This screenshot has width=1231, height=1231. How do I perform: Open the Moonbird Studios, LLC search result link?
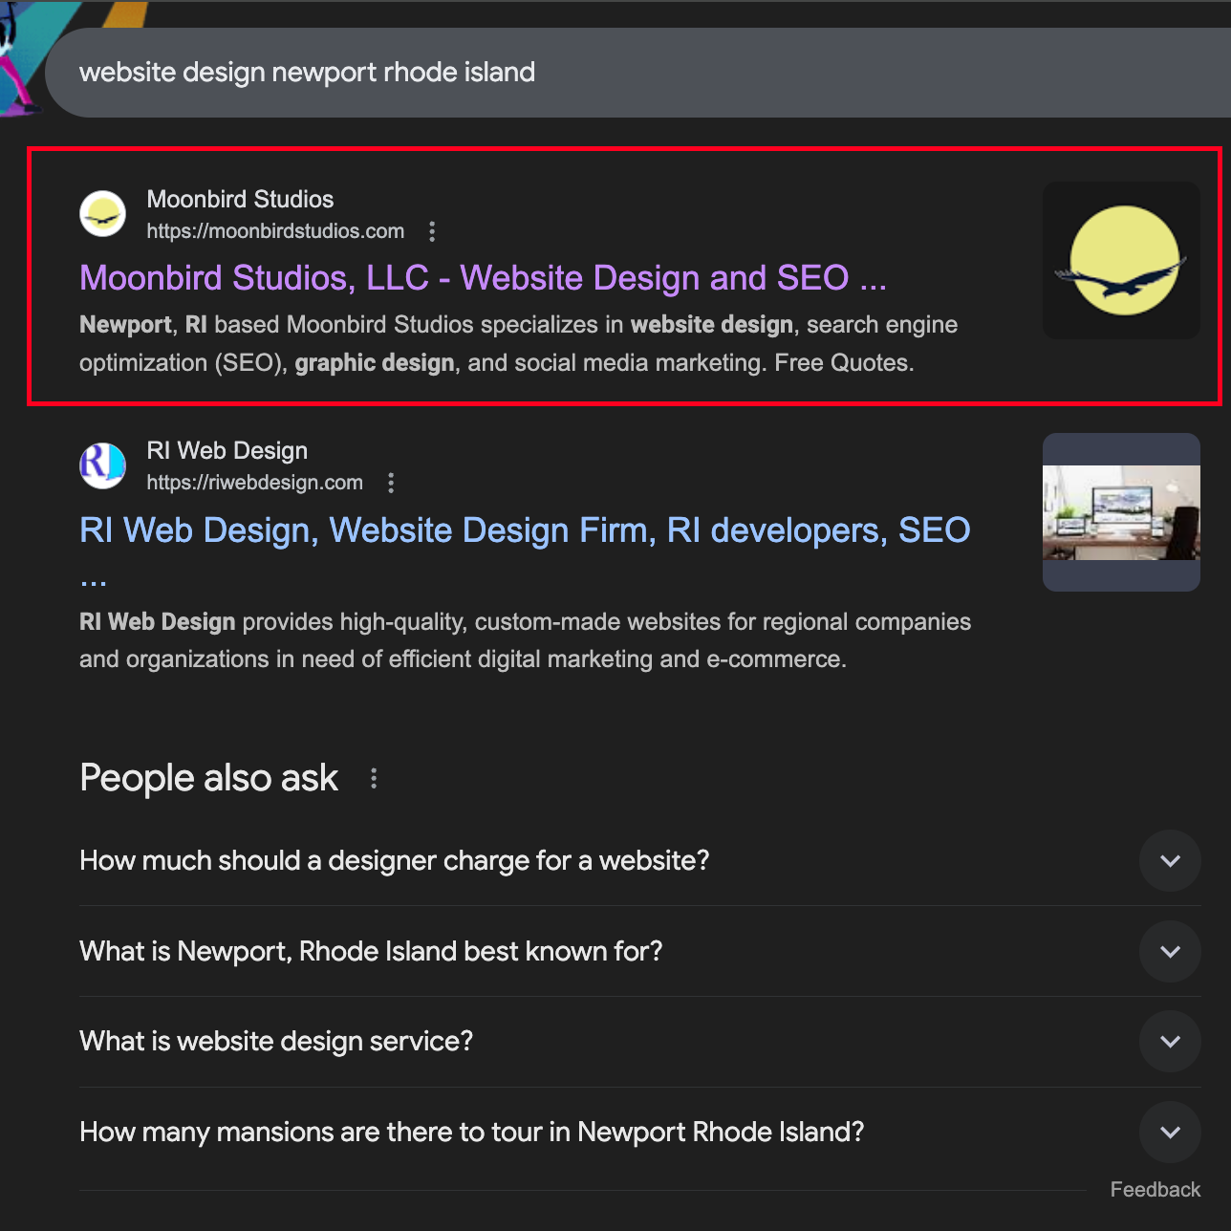483,278
